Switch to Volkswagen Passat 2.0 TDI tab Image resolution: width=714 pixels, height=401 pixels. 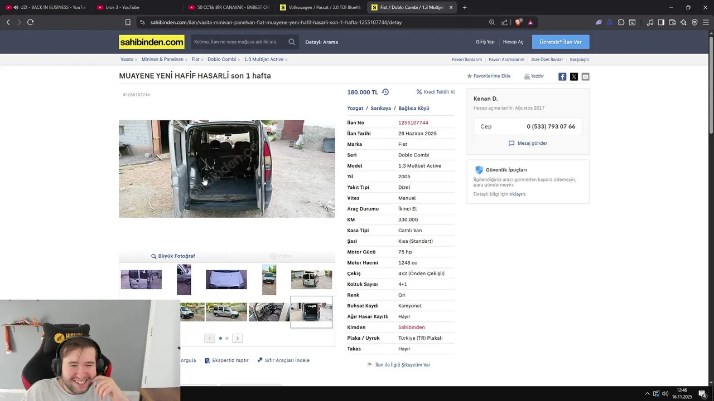[x=320, y=7]
